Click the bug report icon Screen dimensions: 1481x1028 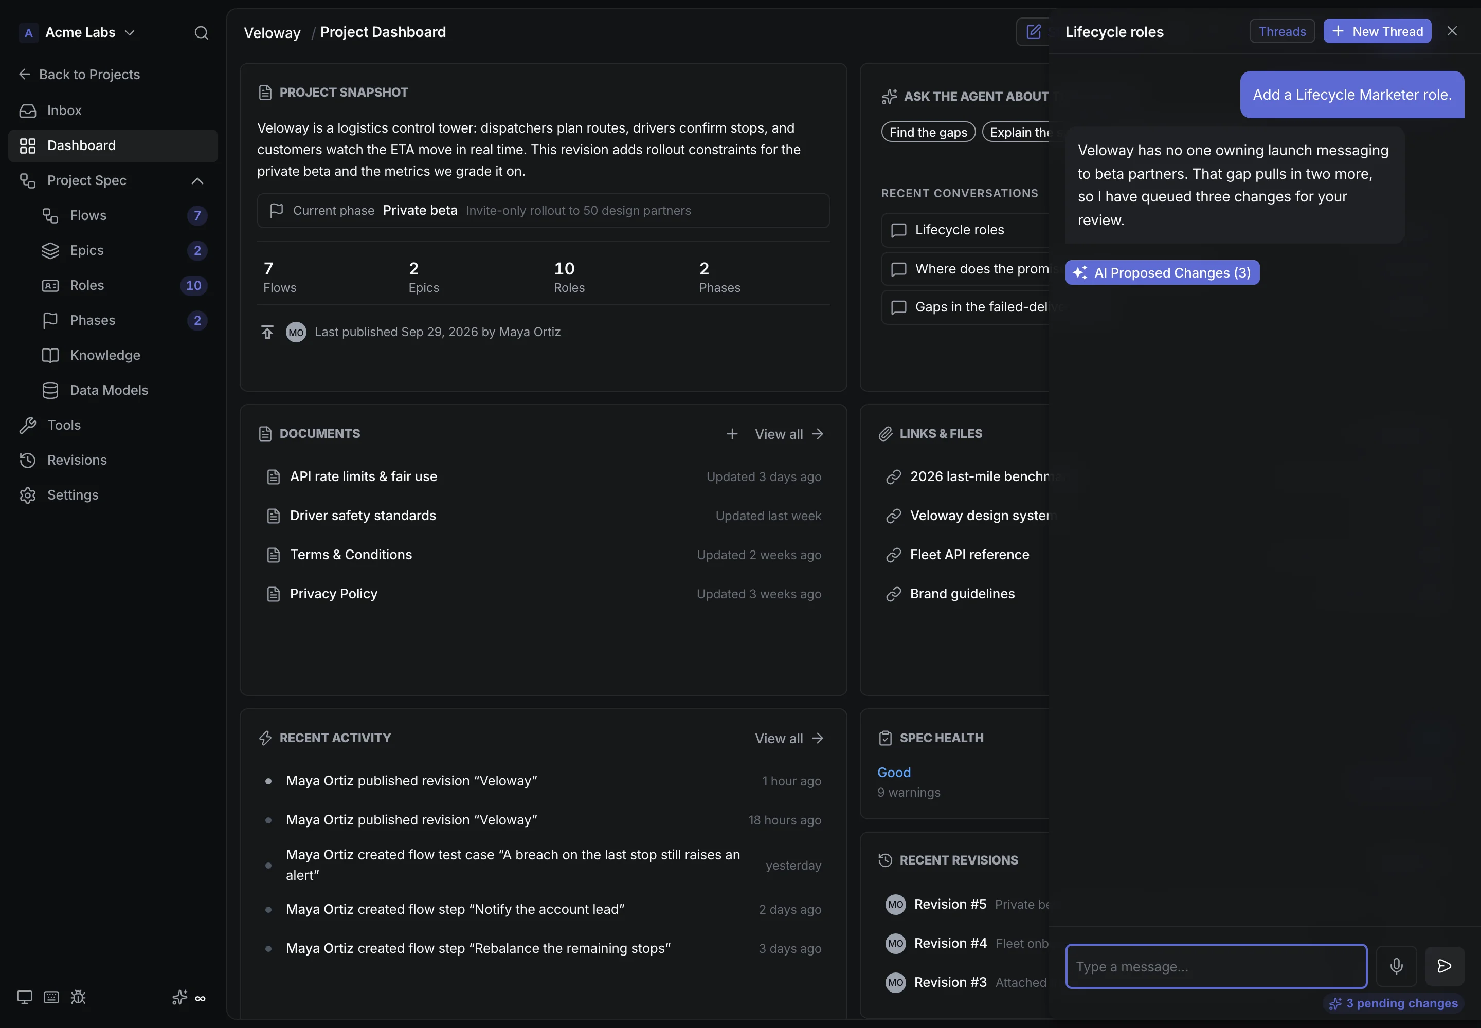78,997
